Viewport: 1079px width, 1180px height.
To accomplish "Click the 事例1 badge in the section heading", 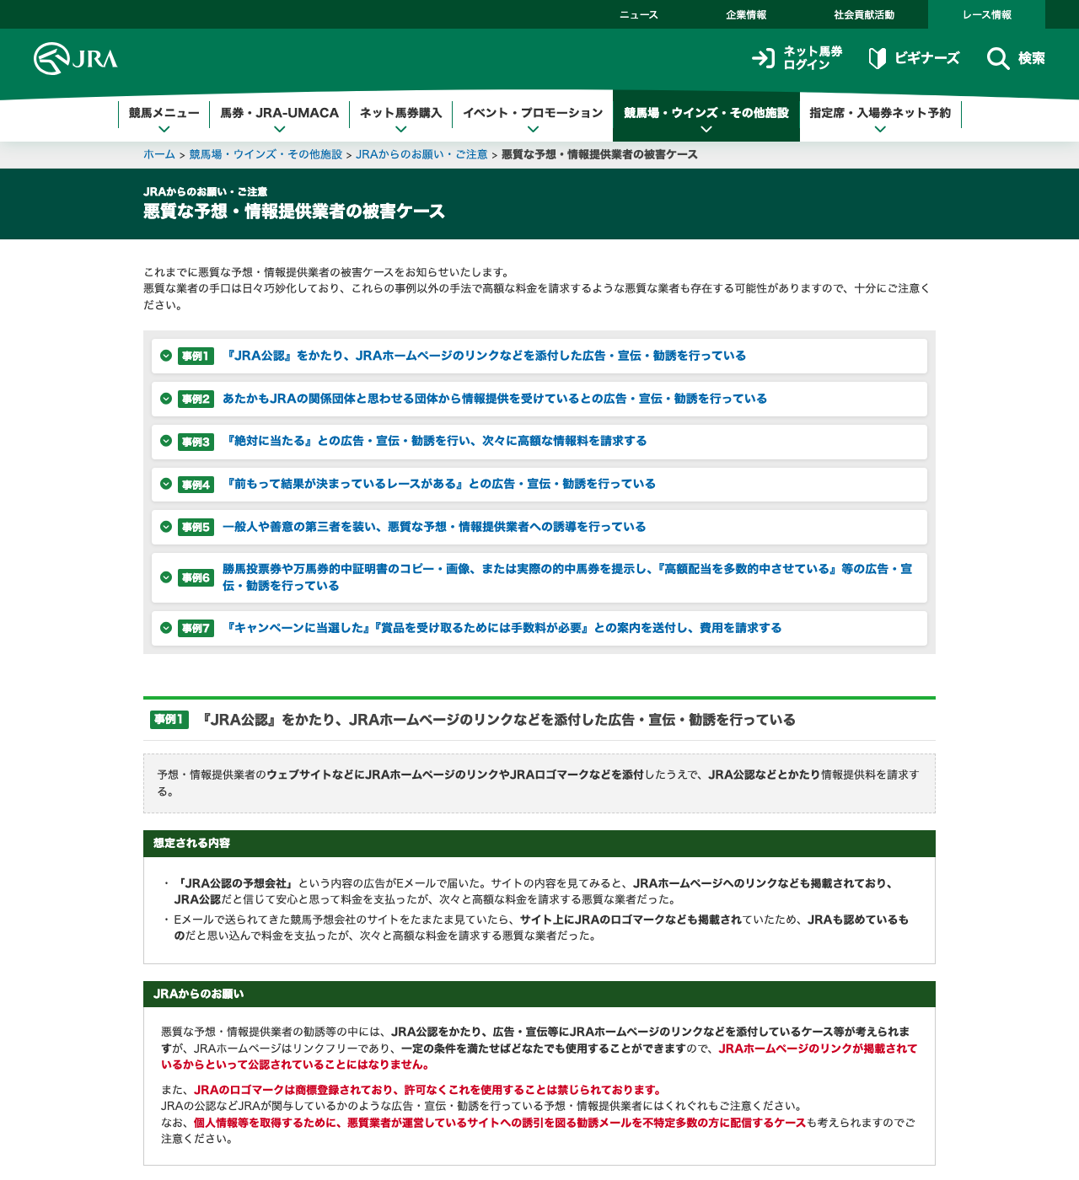I will (169, 720).
